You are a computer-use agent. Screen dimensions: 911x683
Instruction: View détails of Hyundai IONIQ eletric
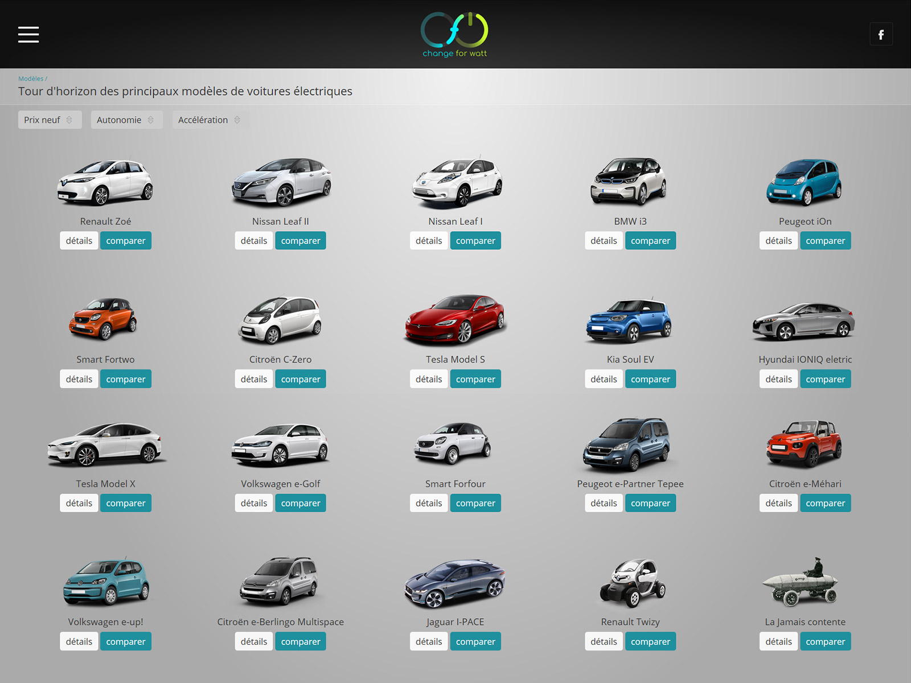[778, 379]
